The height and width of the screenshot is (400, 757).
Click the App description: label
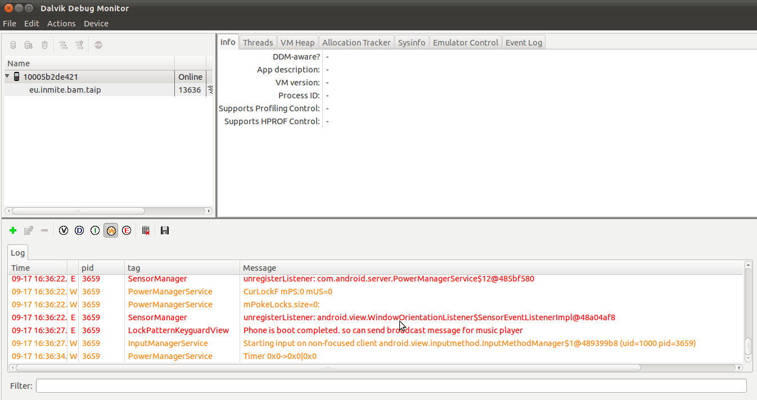click(289, 70)
